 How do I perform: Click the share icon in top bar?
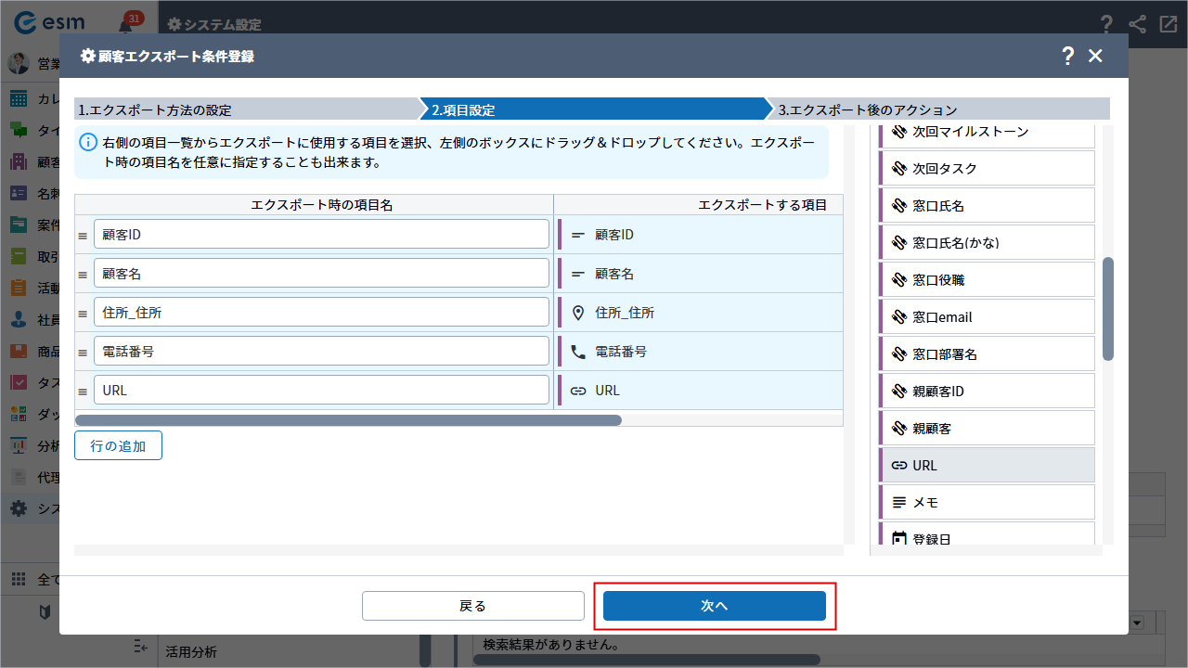(x=1137, y=25)
